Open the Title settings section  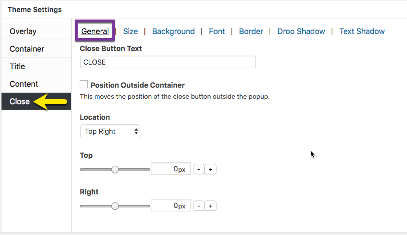(x=18, y=67)
